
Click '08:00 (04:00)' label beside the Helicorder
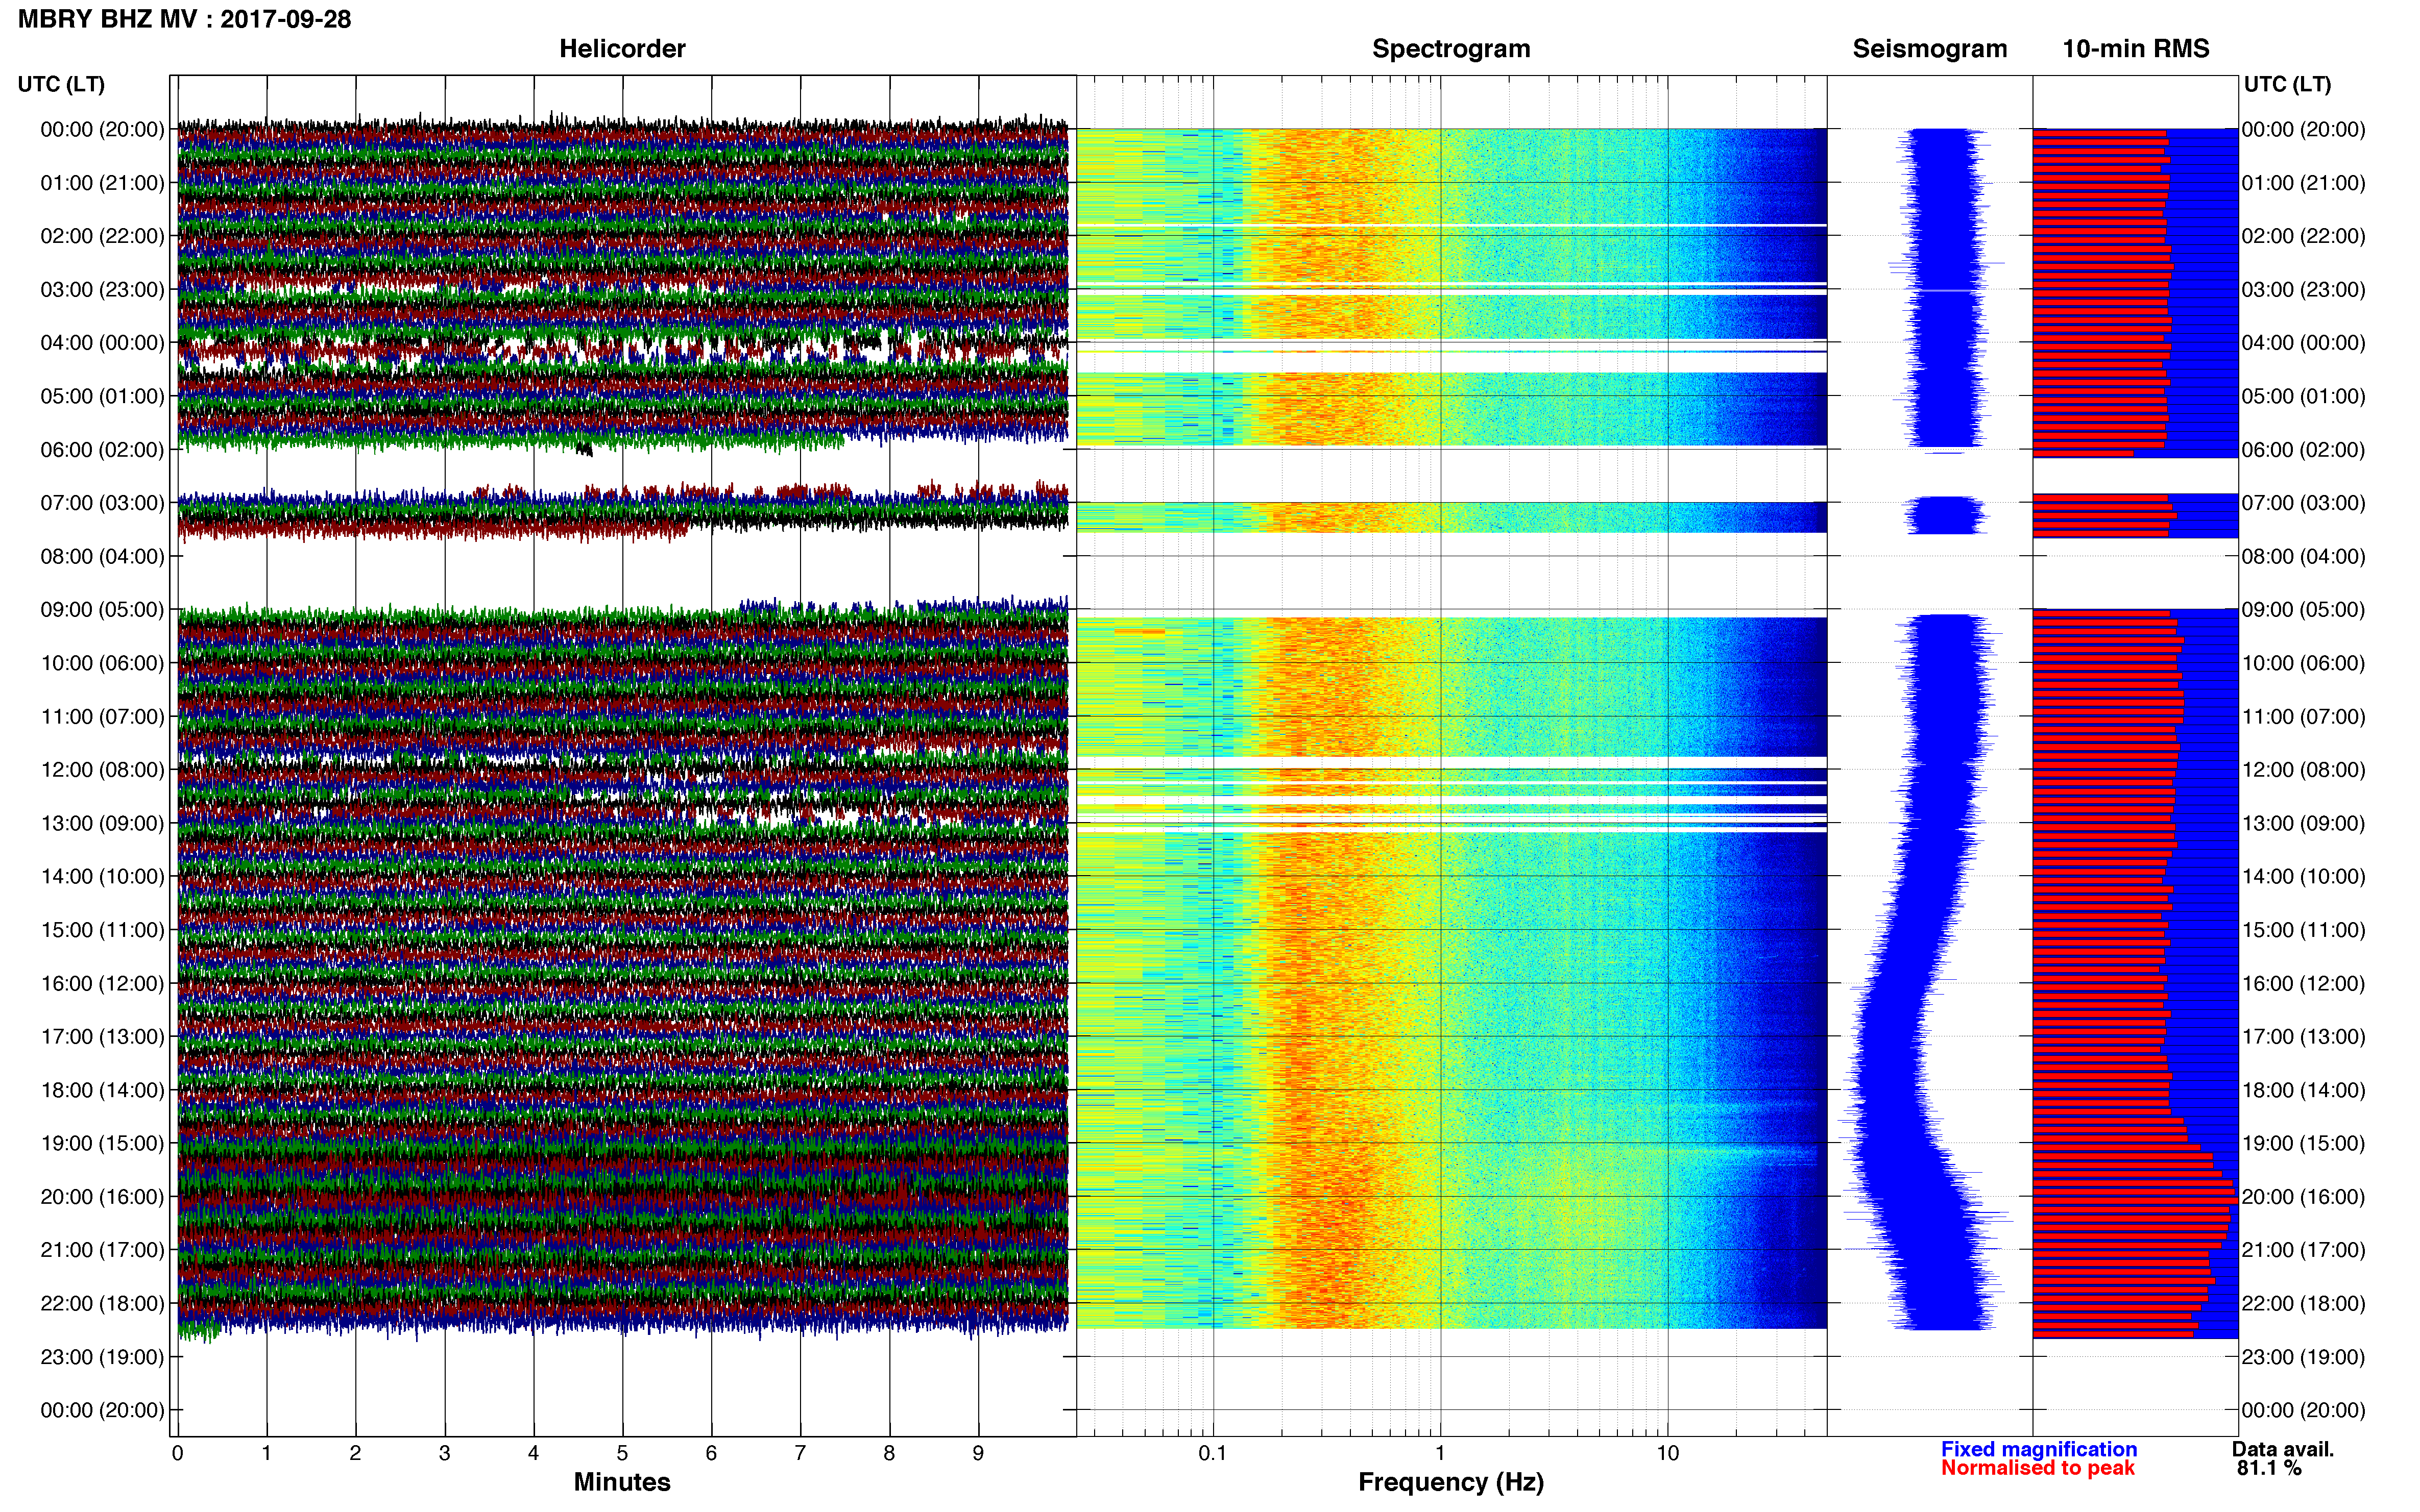[x=102, y=556]
